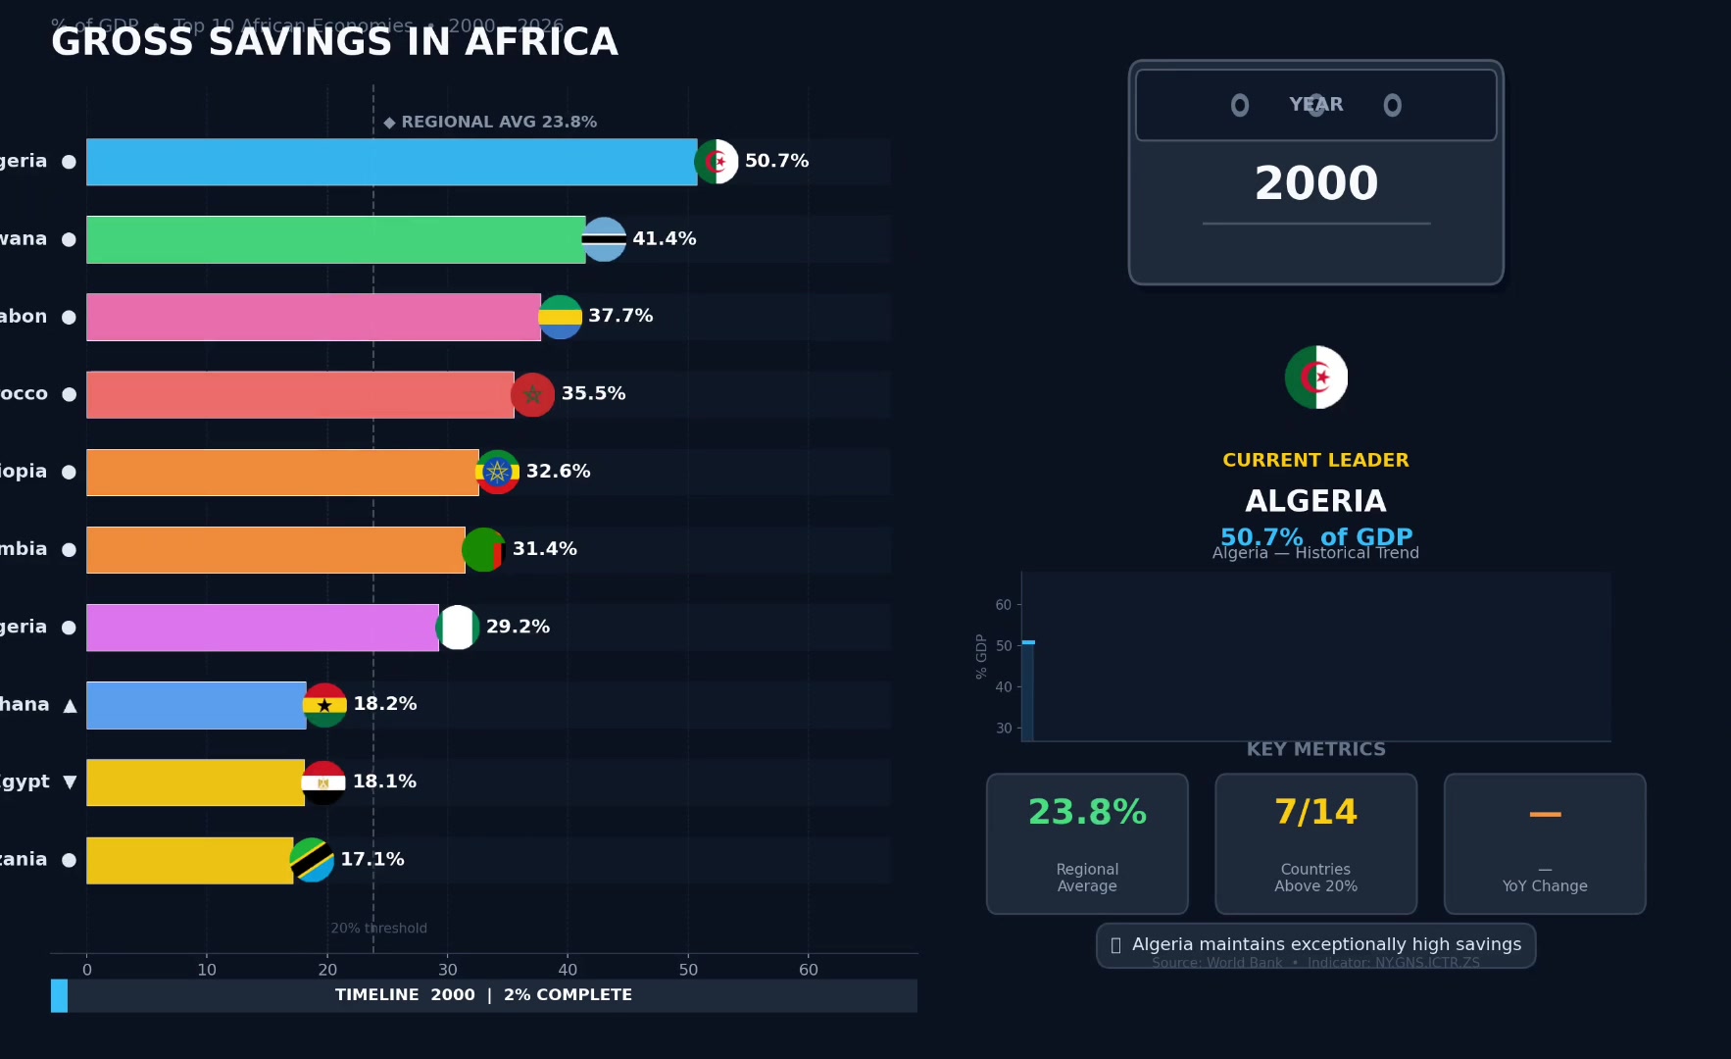Click the down-triangle marker beside Egypt
The width and height of the screenshot is (1731, 1059).
(x=70, y=782)
